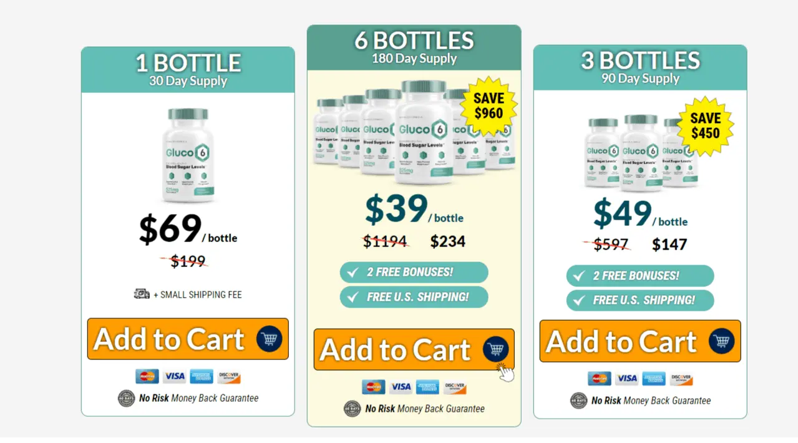Image resolution: width=798 pixels, height=443 pixels.
Task: Click the SAVE $450 starburst badge
Action: 705,125
